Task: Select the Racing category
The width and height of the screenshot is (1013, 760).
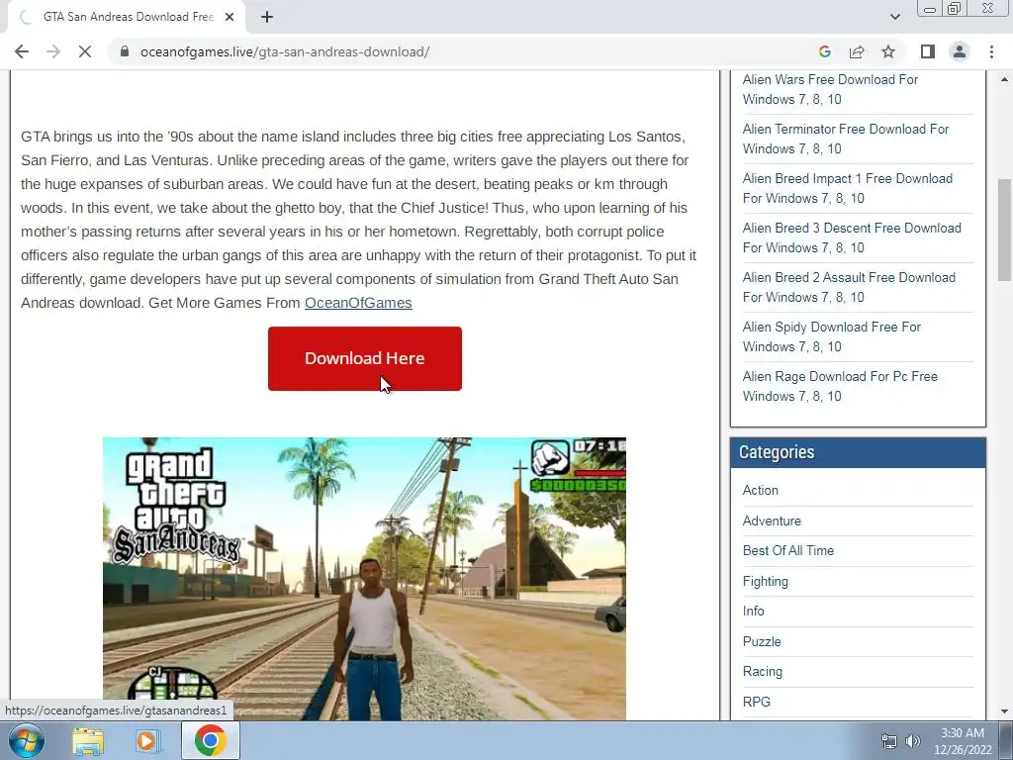Action: [763, 672]
